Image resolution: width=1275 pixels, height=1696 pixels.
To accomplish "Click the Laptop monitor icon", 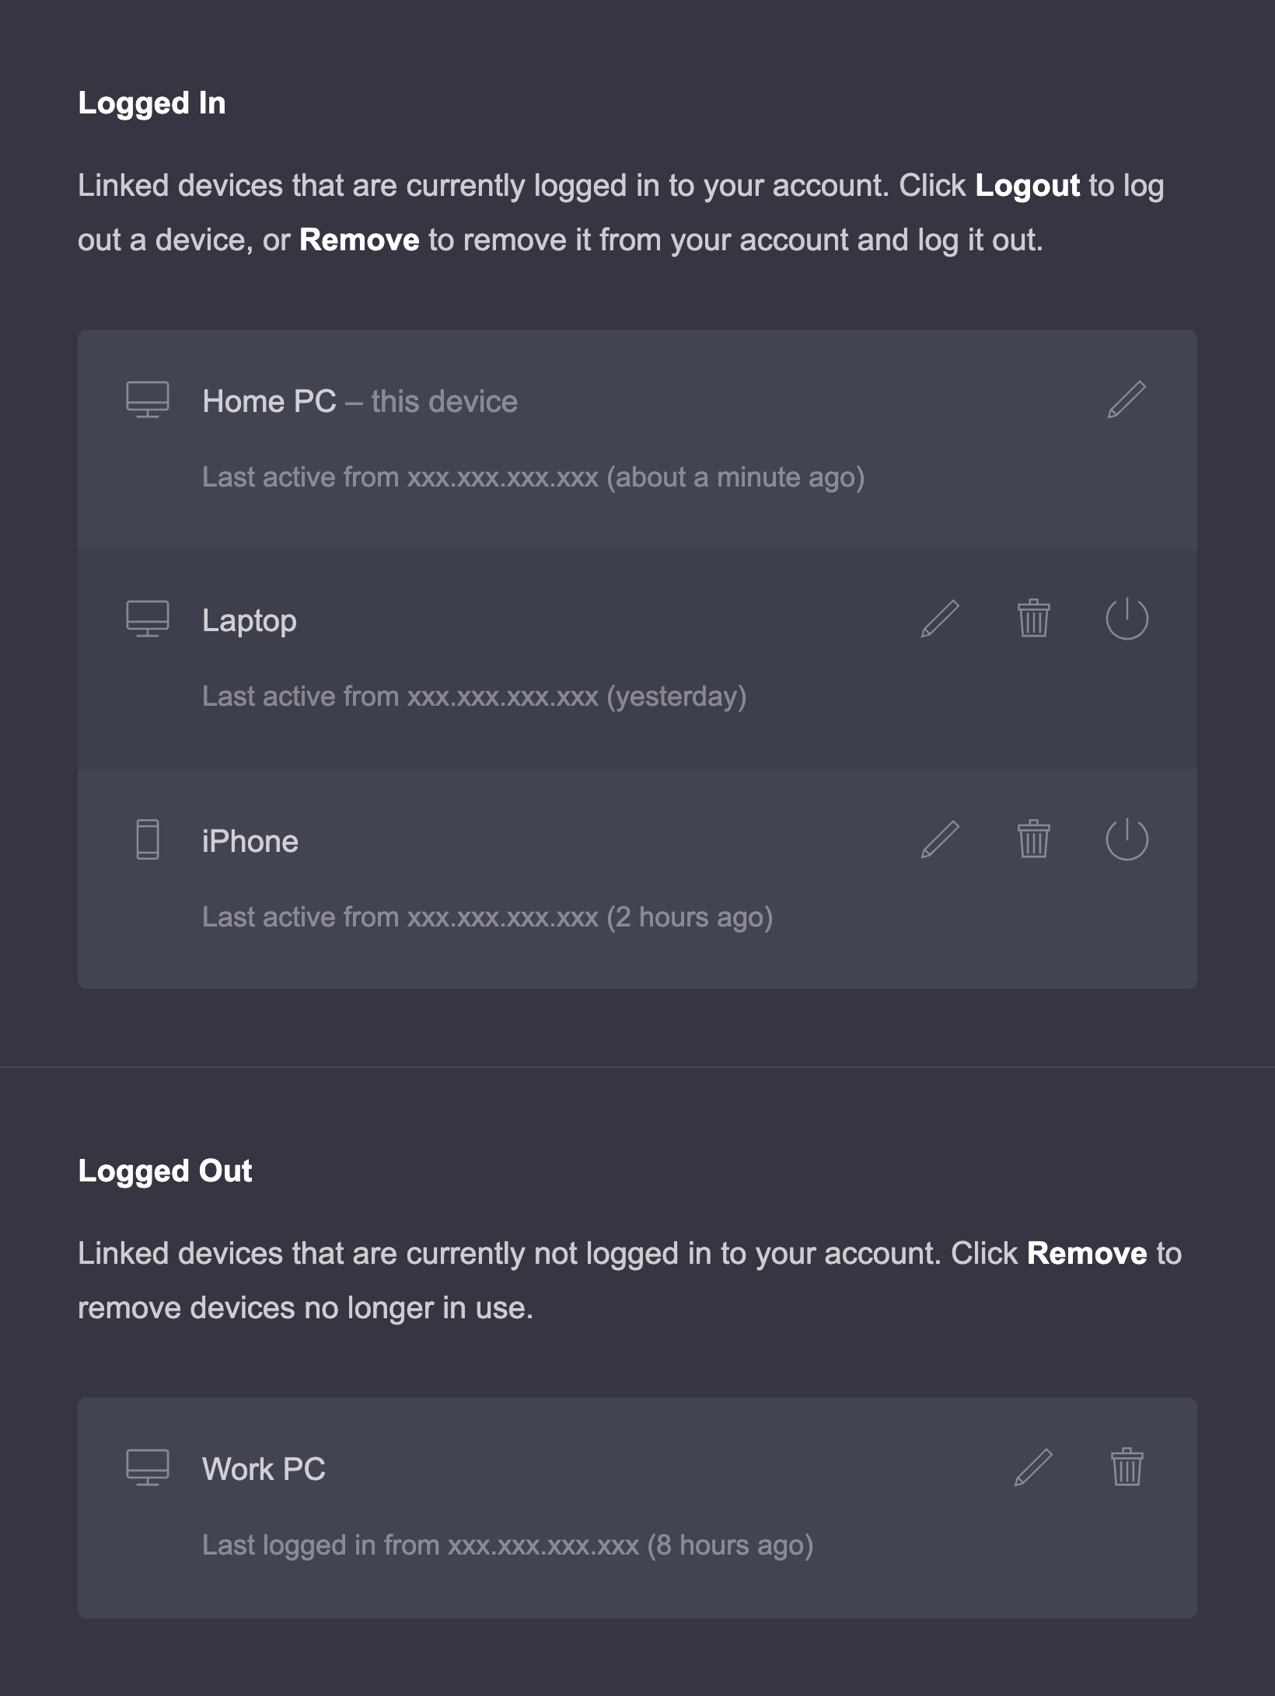I will pyautogui.click(x=148, y=619).
